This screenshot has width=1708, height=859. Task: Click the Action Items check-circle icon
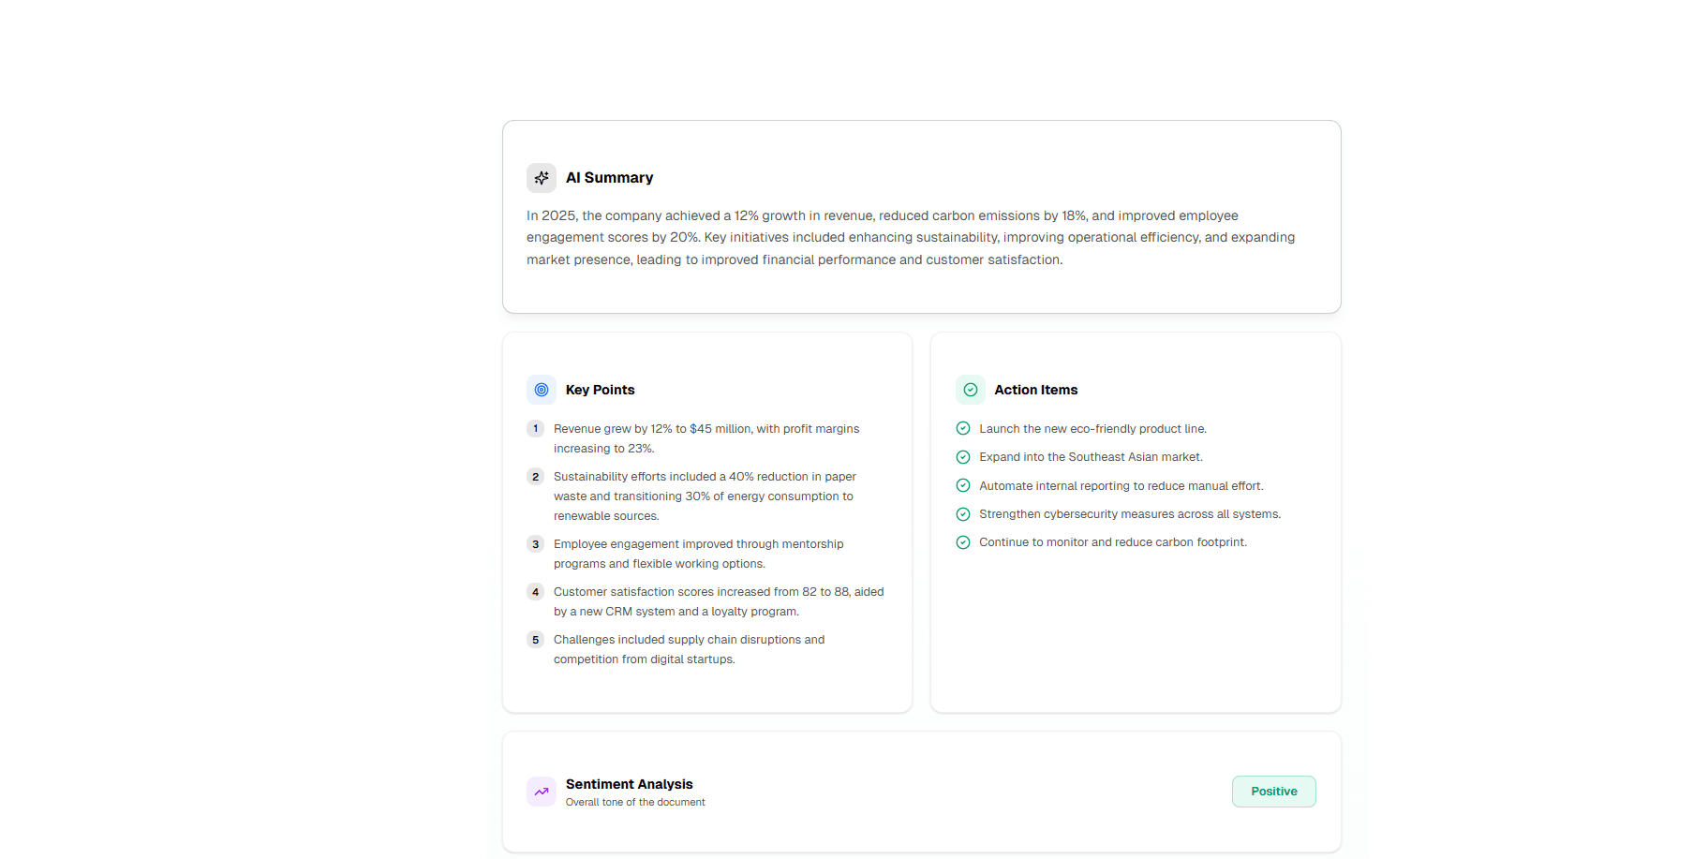(971, 390)
